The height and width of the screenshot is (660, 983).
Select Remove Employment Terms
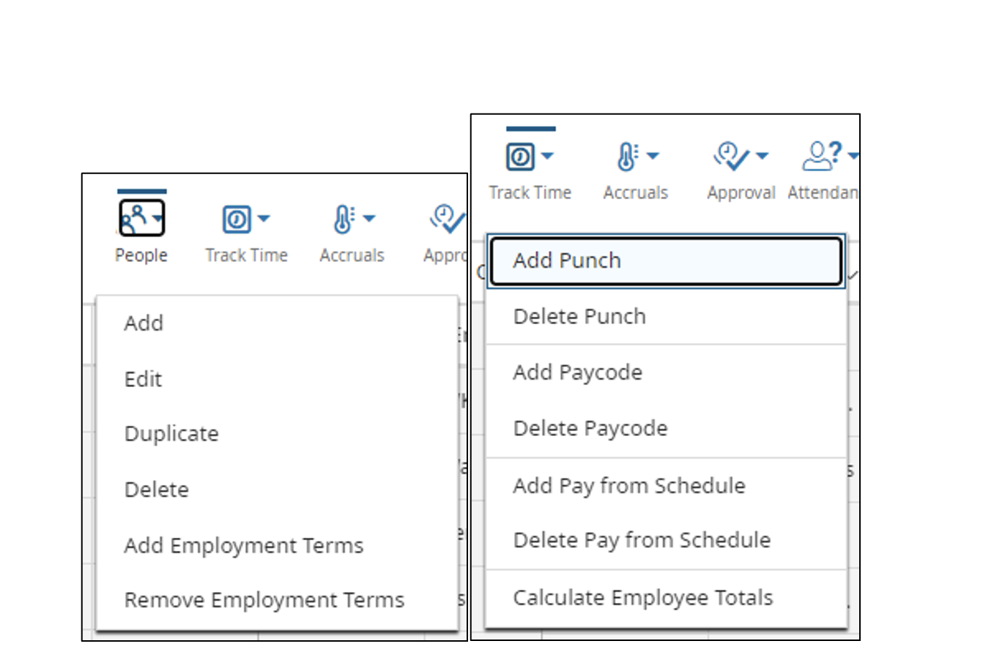pyautogui.click(x=264, y=599)
